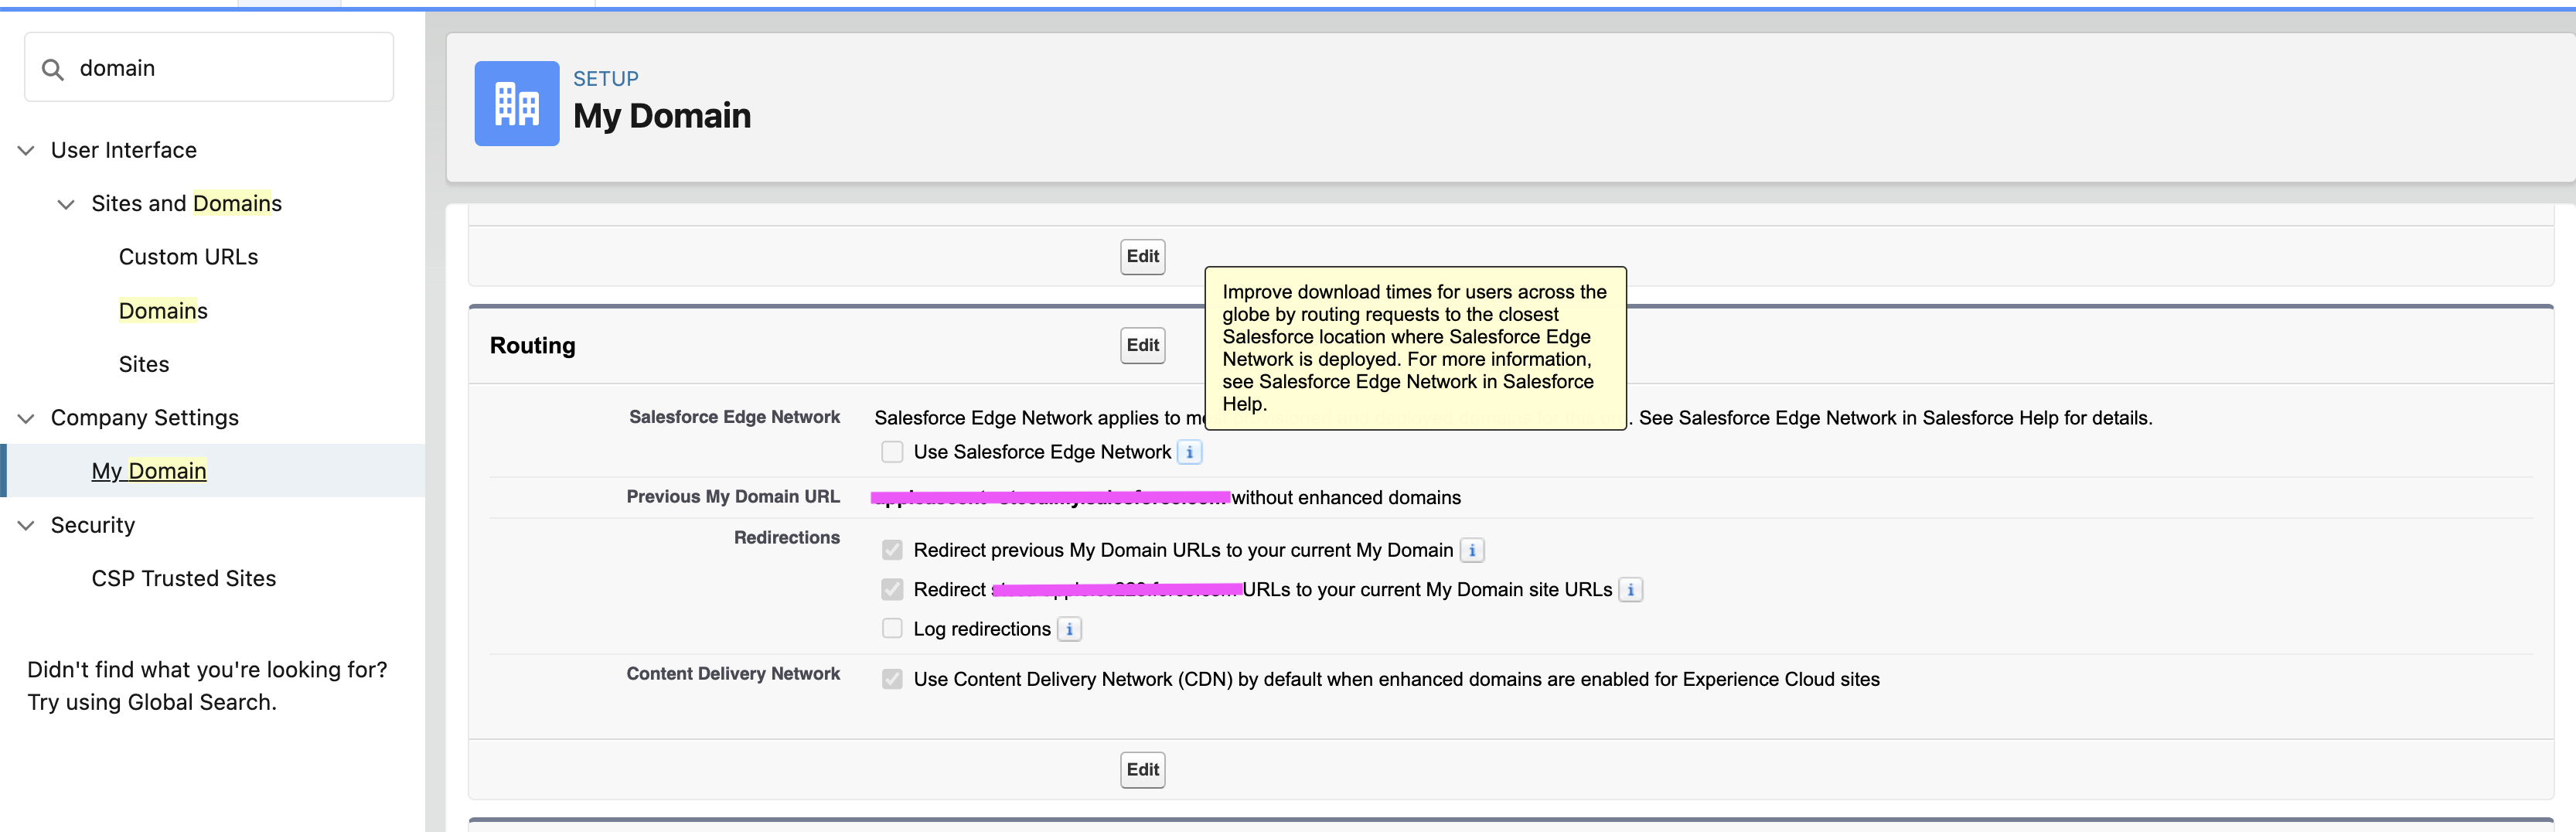Open info icon beside Log redirections

coord(1069,629)
